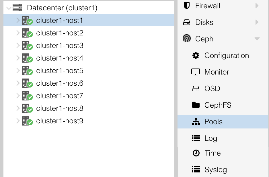
Task: Click the OSD drive icon
Action: 196,89
